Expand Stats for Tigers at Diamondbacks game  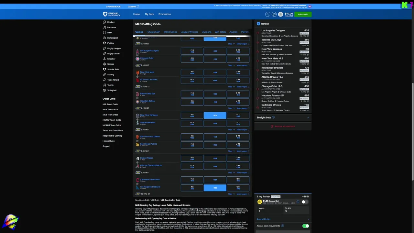231,172
